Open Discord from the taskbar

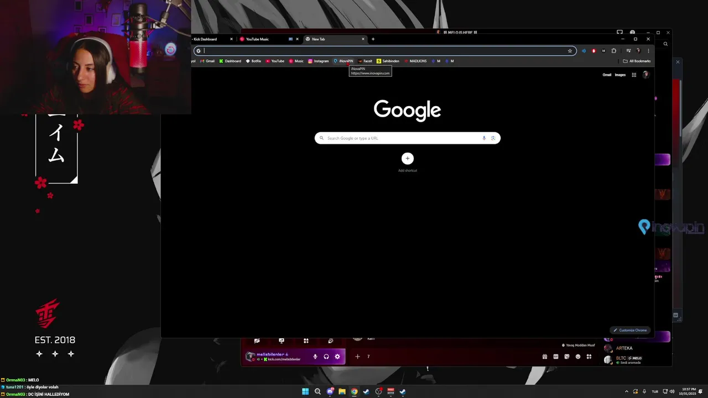click(330, 391)
